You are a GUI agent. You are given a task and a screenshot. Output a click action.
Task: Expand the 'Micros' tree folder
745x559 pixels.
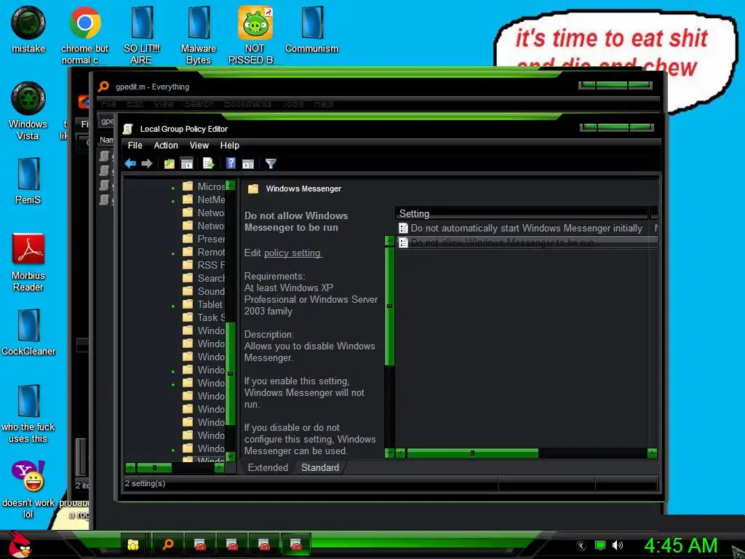pyautogui.click(x=173, y=189)
